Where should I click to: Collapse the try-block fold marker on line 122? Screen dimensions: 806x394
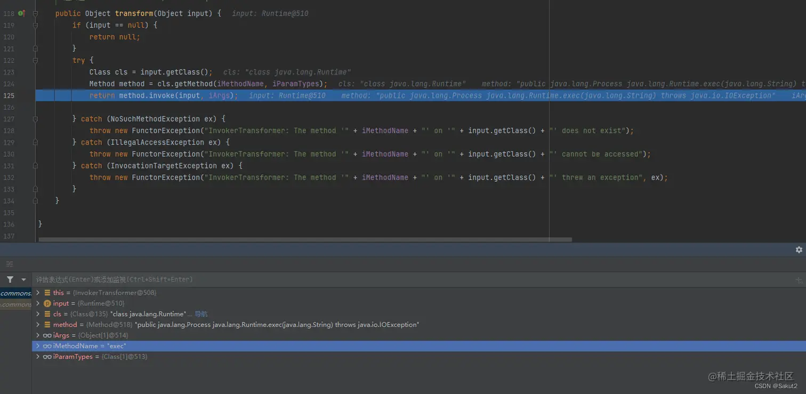(x=35, y=60)
